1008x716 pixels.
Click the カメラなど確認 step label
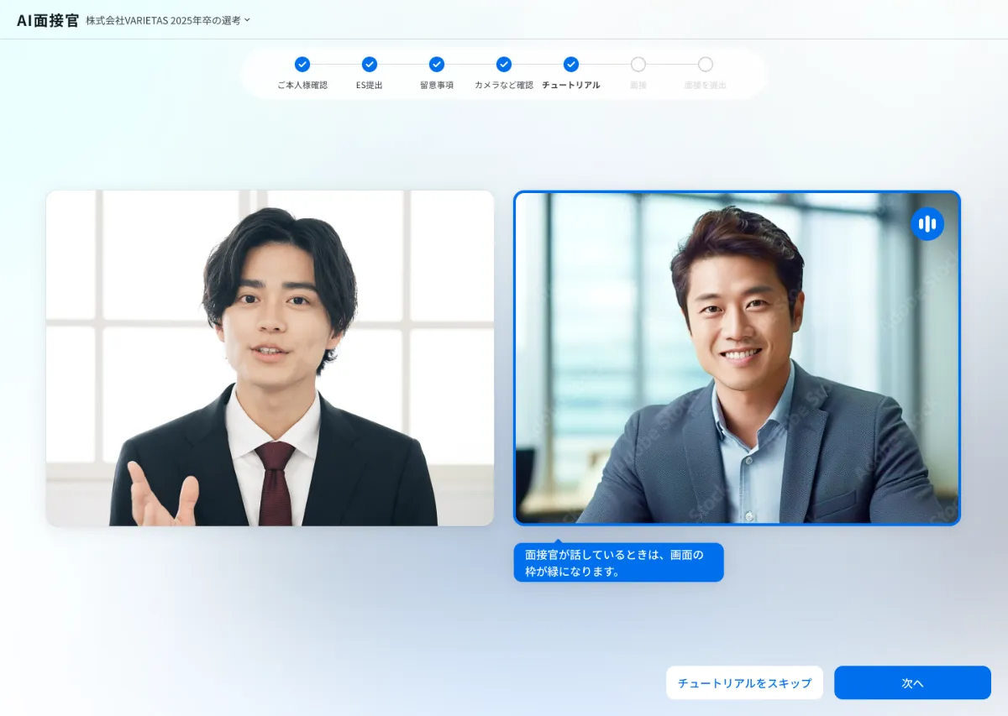pos(504,86)
